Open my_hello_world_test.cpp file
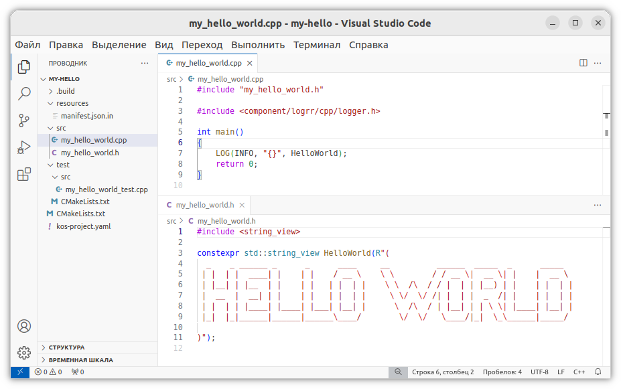 coord(107,189)
